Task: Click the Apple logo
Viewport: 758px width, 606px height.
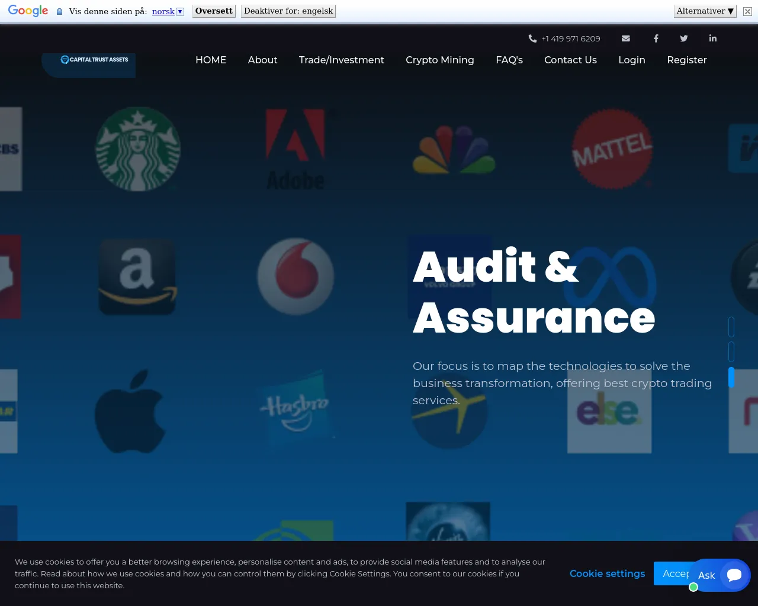Action: (130, 411)
